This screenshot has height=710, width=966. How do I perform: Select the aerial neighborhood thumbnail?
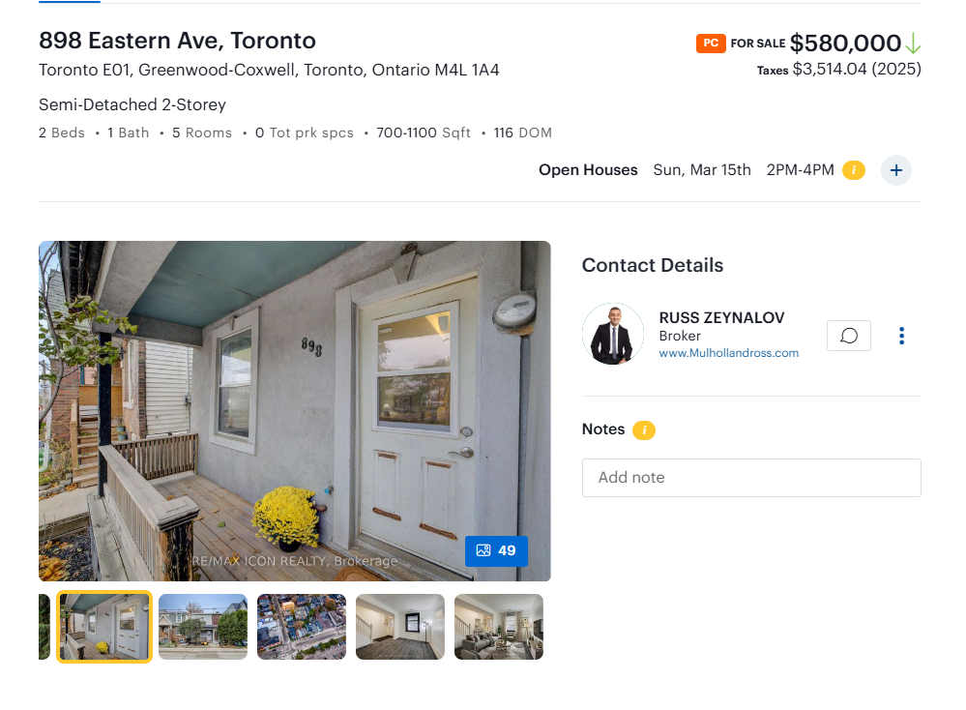(x=302, y=627)
